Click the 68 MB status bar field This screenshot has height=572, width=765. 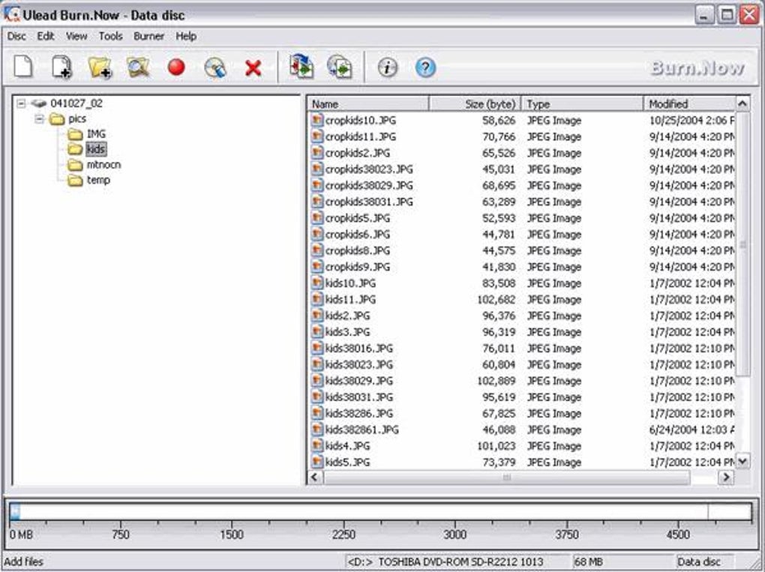(x=623, y=562)
